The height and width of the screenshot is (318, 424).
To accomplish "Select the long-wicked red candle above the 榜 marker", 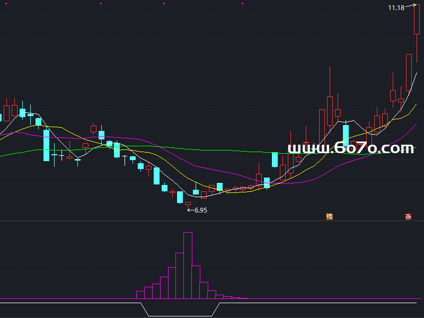I will click(330, 110).
